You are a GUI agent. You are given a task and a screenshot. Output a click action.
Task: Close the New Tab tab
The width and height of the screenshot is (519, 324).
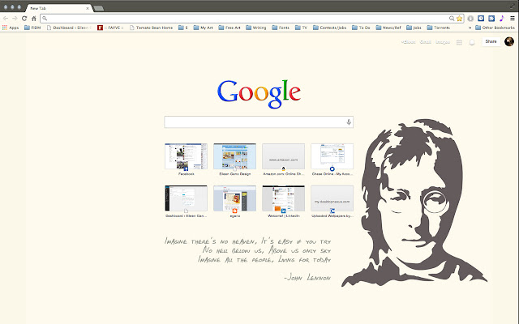tap(88, 8)
